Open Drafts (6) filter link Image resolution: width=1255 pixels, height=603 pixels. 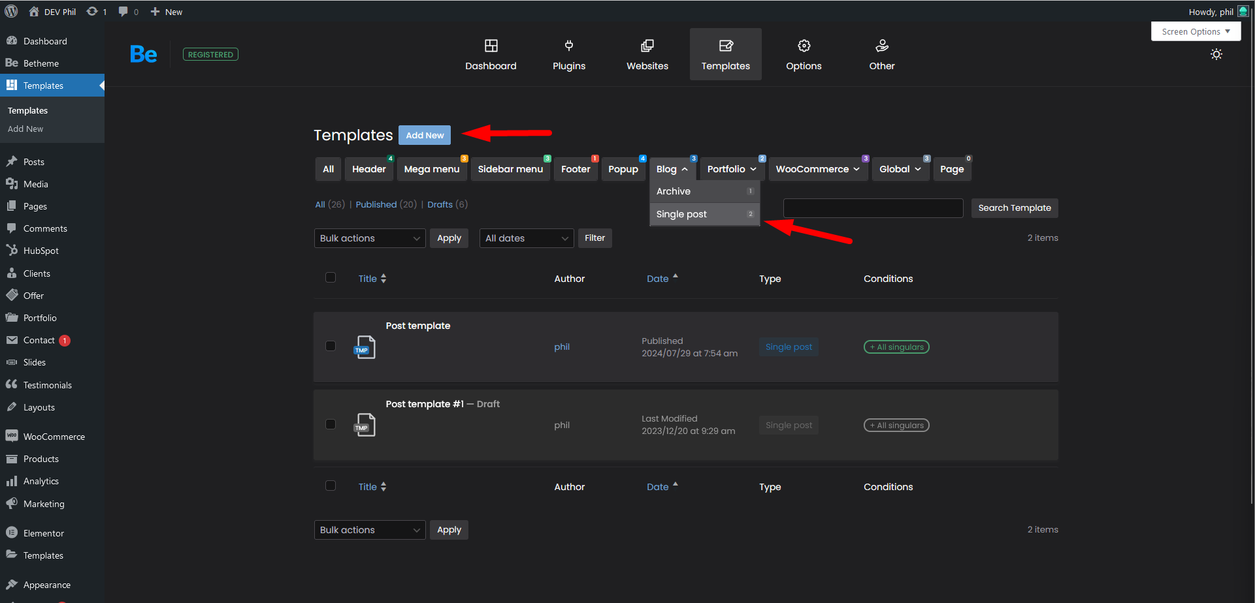click(x=448, y=204)
